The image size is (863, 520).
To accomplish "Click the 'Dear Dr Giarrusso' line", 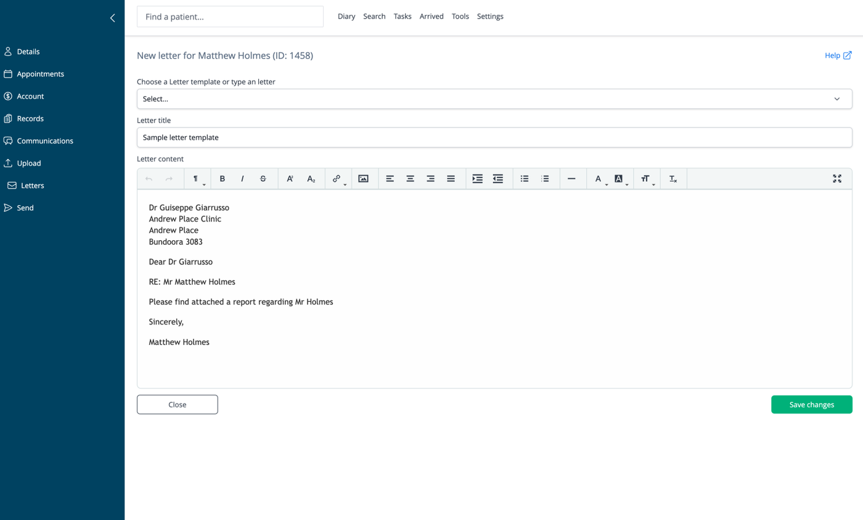I will click(181, 262).
